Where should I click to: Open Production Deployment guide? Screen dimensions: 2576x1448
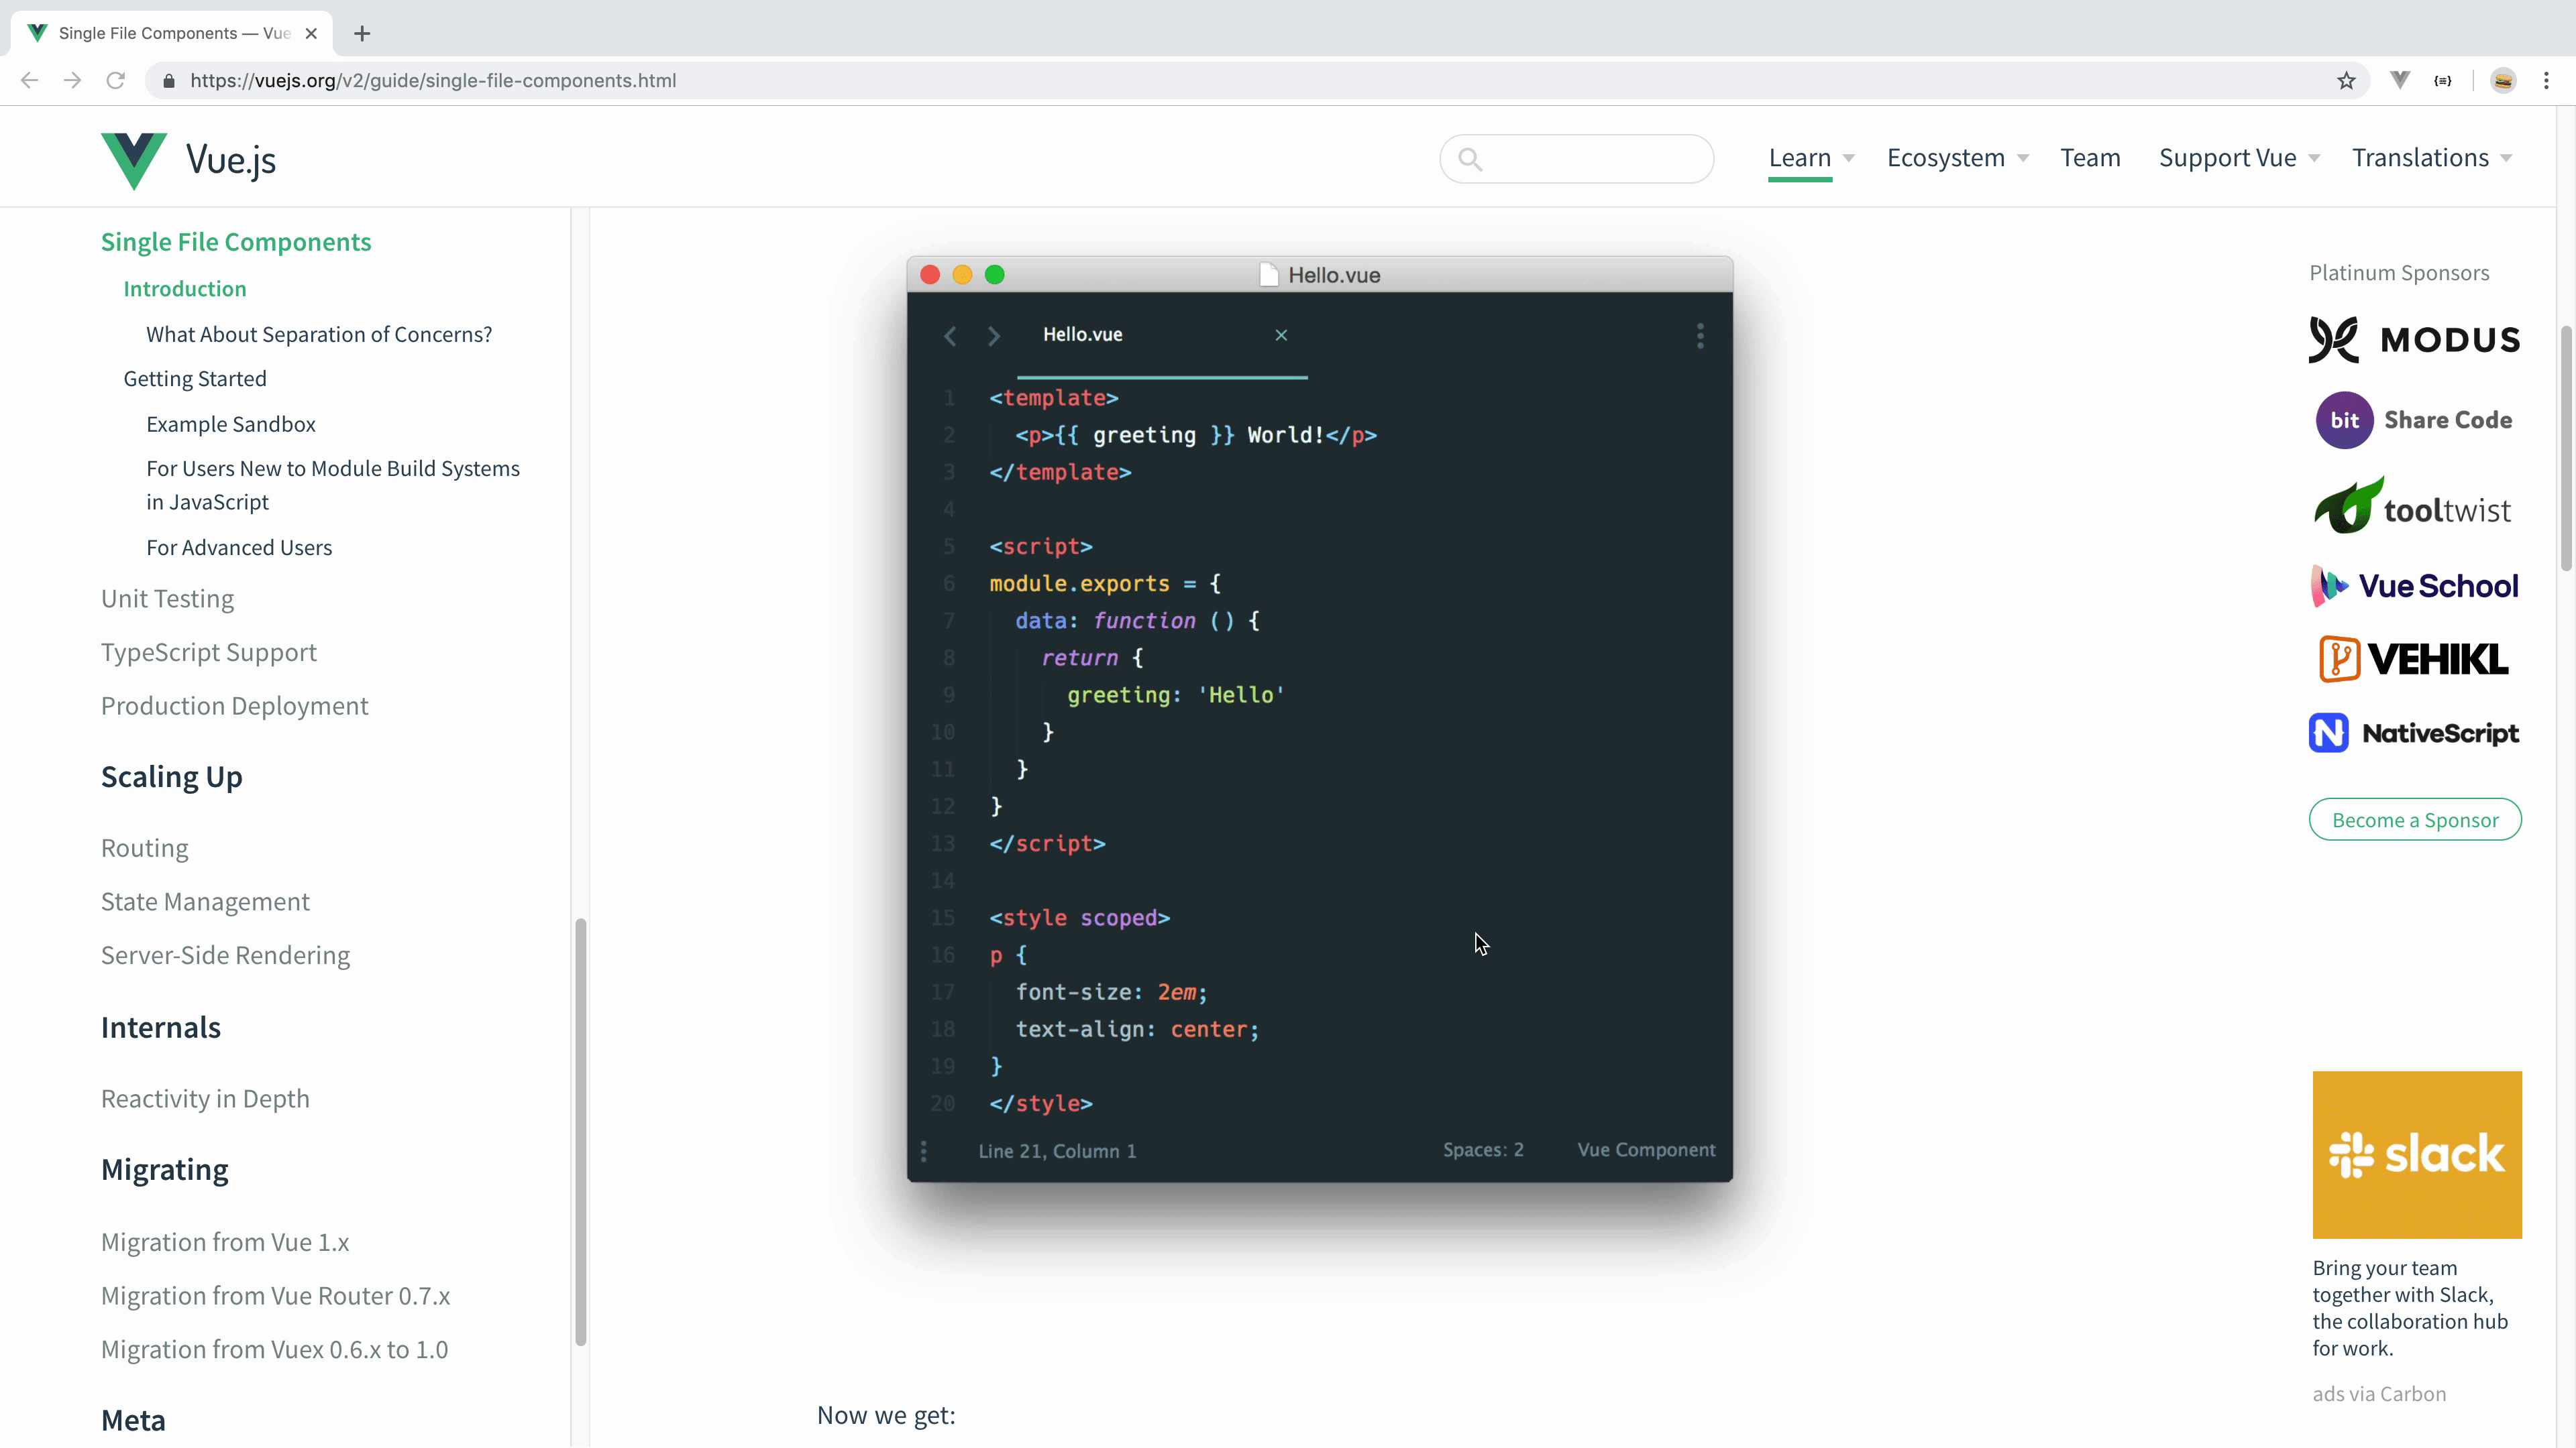pyautogui.click(x=235, y=705)
